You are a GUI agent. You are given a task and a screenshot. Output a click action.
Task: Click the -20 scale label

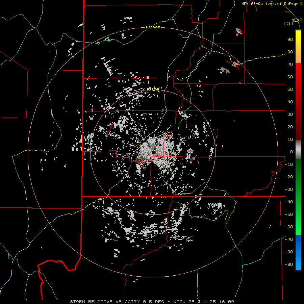point(289,177)
